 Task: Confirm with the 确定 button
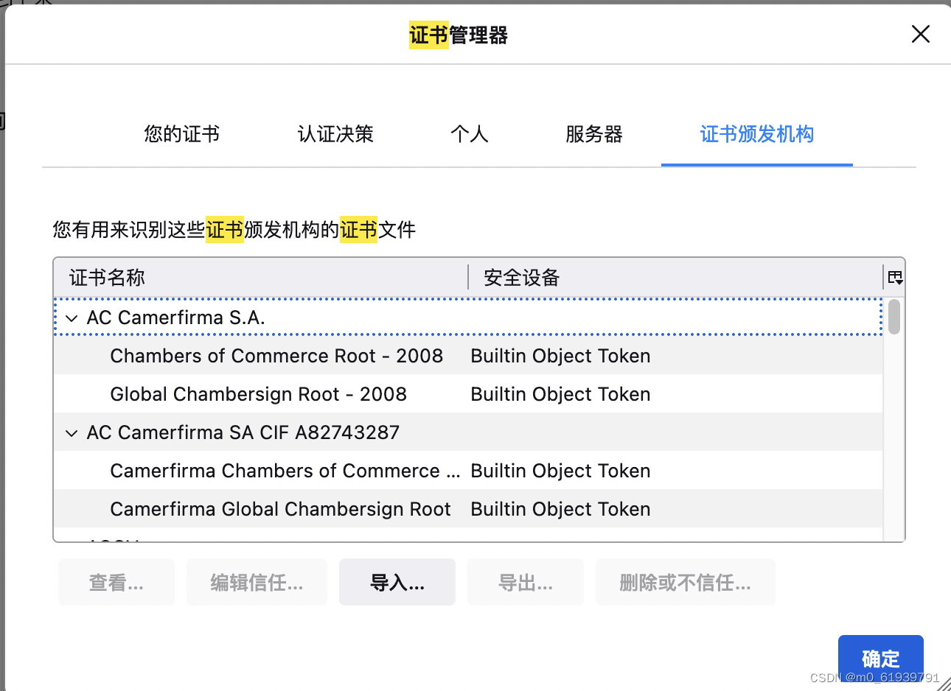click(880, 658)
